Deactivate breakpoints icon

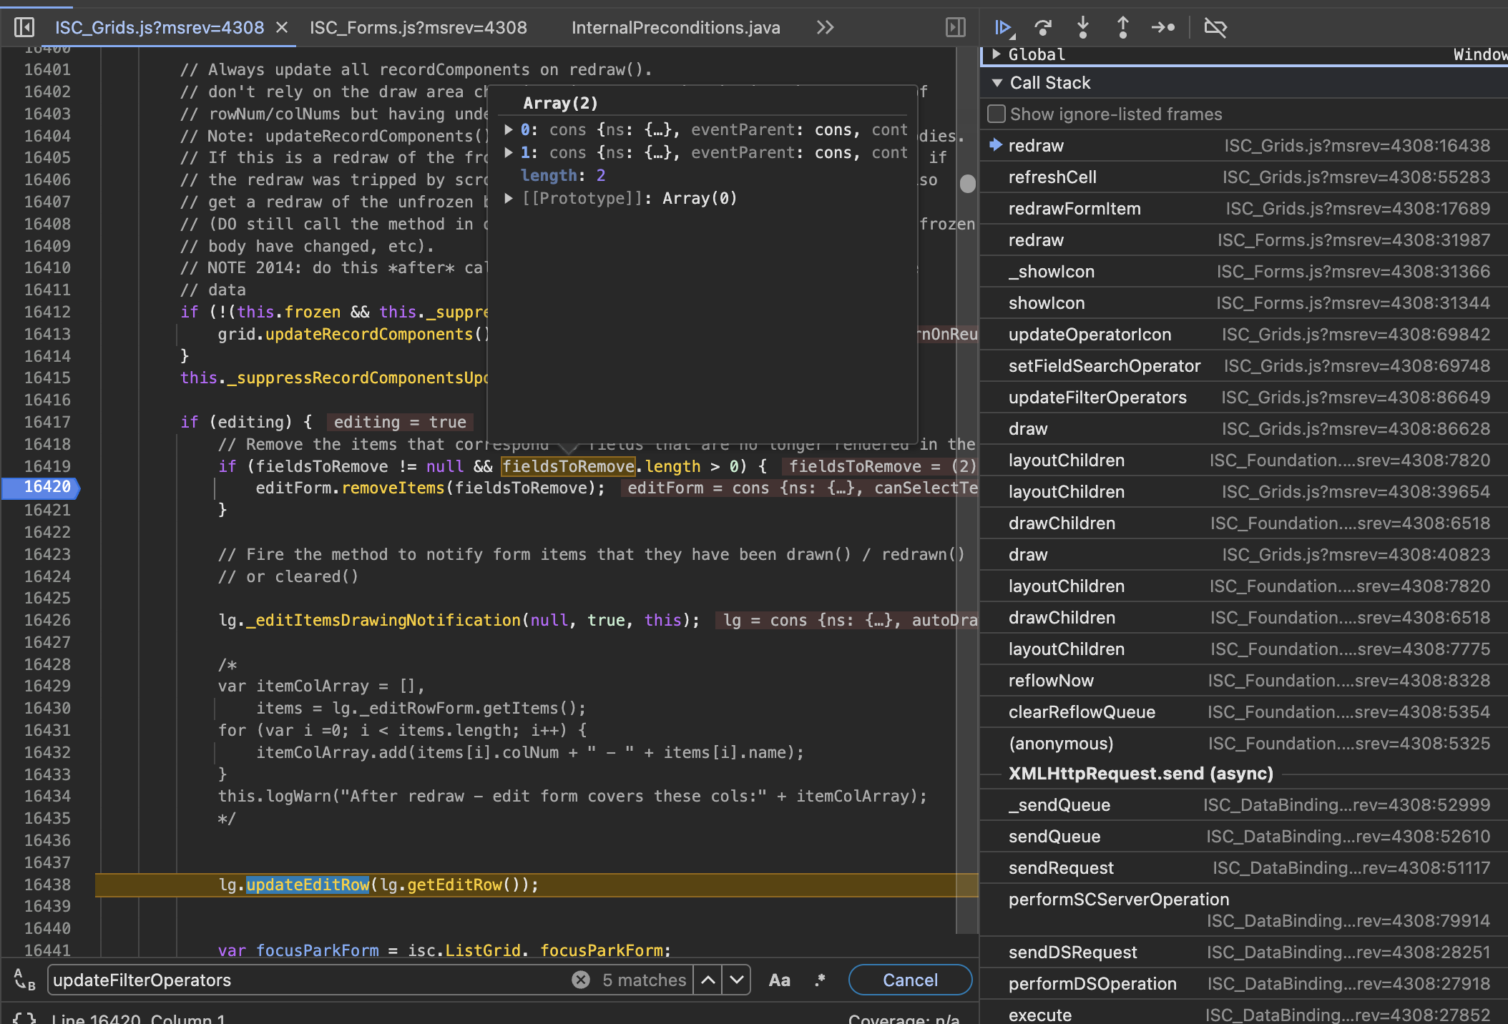pyautogui.click(x=1215, y=28)
